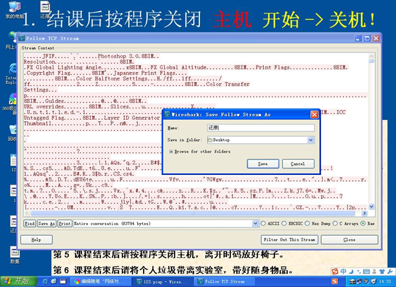
Task: Click the Show Desktop quick launch icon
Action: [x=63, y=281]
